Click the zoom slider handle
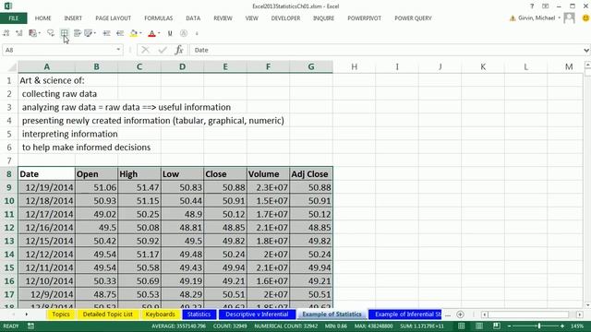The height and width of the screenshot is (332, 591). [x=539, y=326]
